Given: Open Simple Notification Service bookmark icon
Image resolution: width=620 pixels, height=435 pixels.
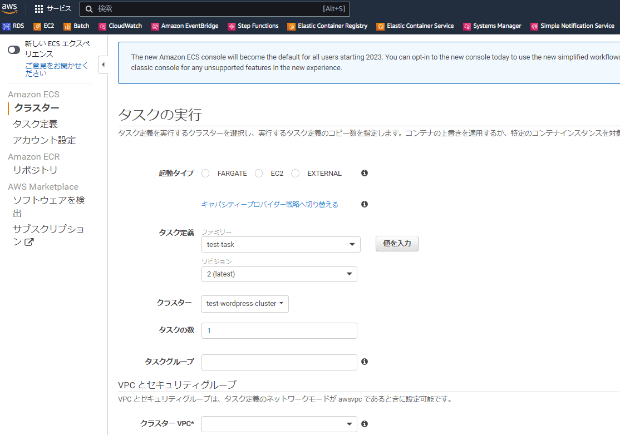Looking at the screenshot, I should 534,26.
